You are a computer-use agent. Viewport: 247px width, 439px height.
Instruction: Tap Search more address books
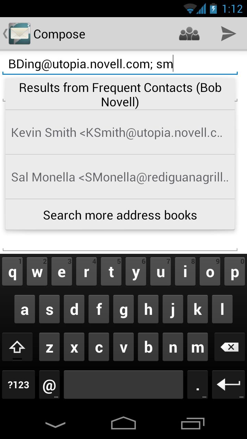pos(120,215)
